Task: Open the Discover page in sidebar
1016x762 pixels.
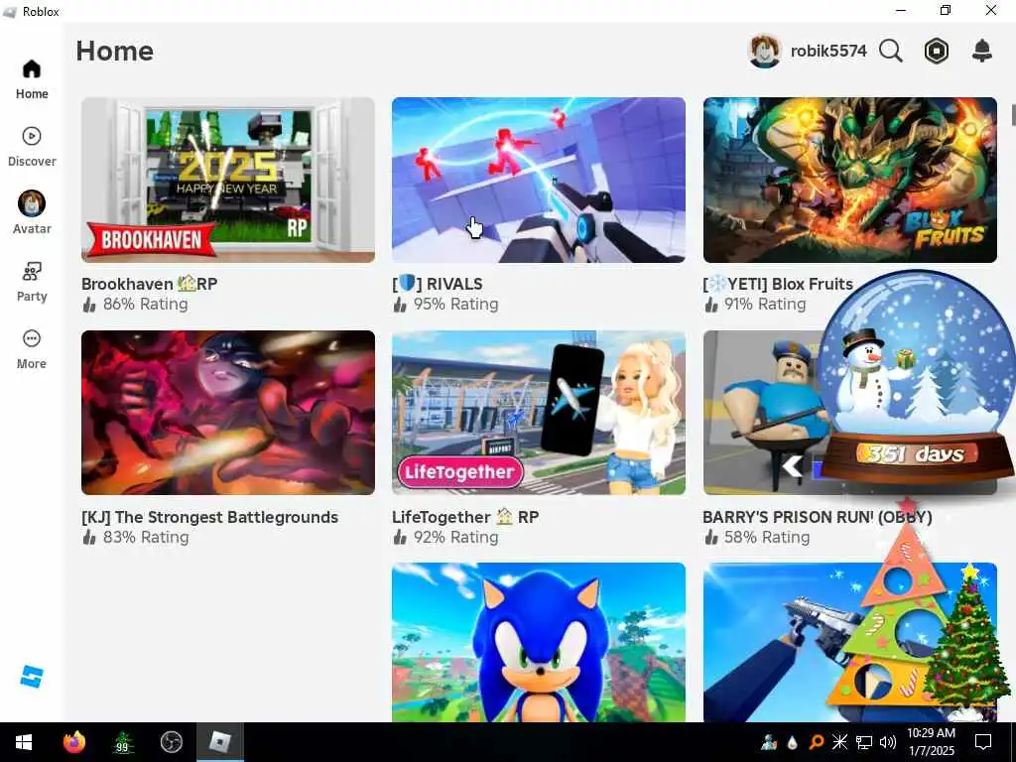Action: (31, 147)
